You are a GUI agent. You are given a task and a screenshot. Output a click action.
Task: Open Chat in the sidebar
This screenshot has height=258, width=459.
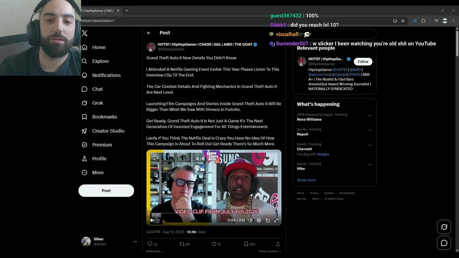92,89
